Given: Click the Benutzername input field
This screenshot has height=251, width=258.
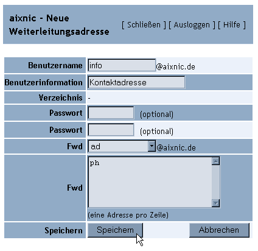Looking at the screenshot, I should pos(122,65).
